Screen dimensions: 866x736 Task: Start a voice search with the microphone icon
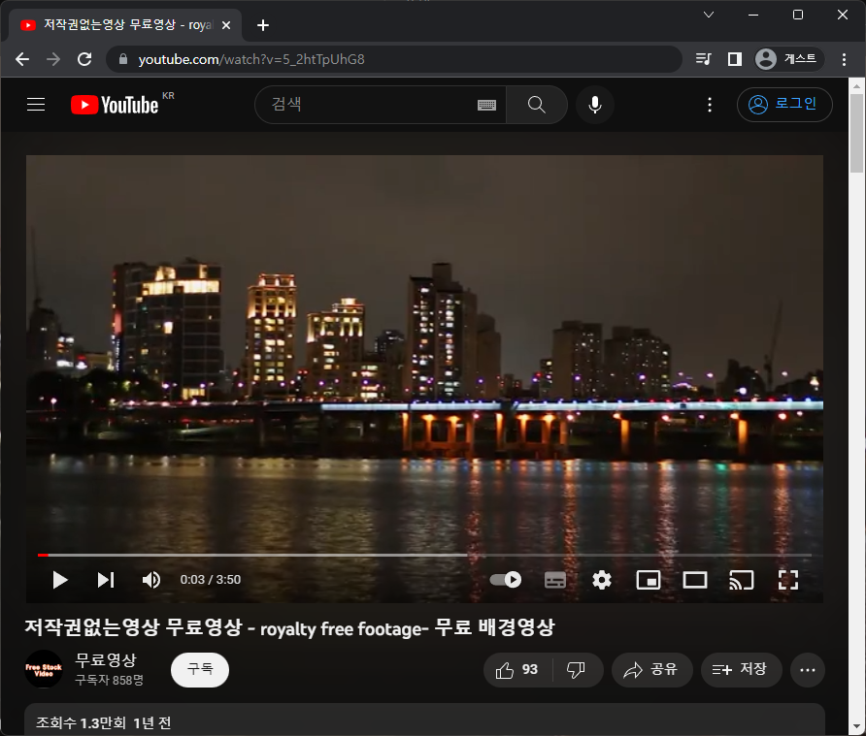(594, 104)
